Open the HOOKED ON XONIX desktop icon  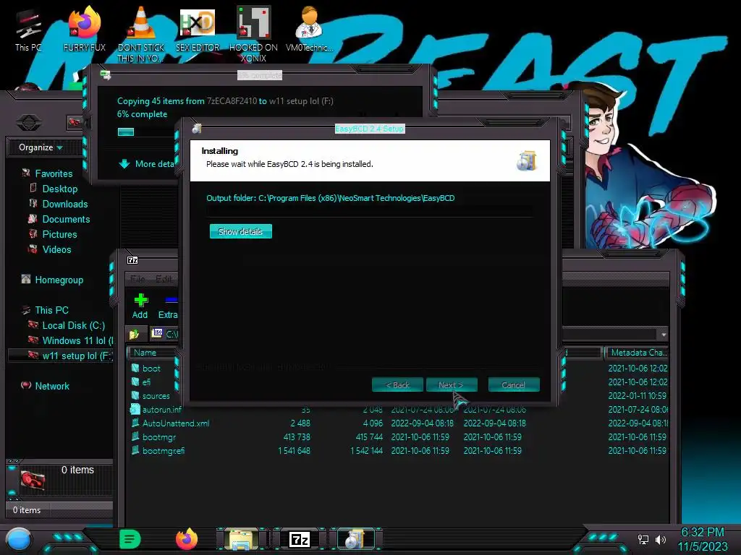[253, 34]
